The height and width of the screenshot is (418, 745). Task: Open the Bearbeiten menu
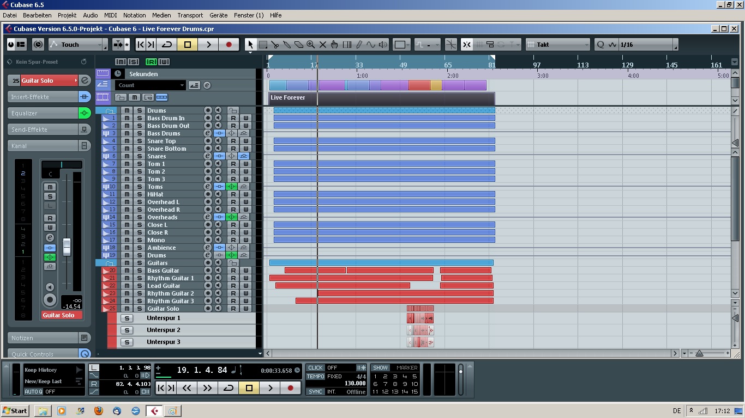(x=37, y=15)
